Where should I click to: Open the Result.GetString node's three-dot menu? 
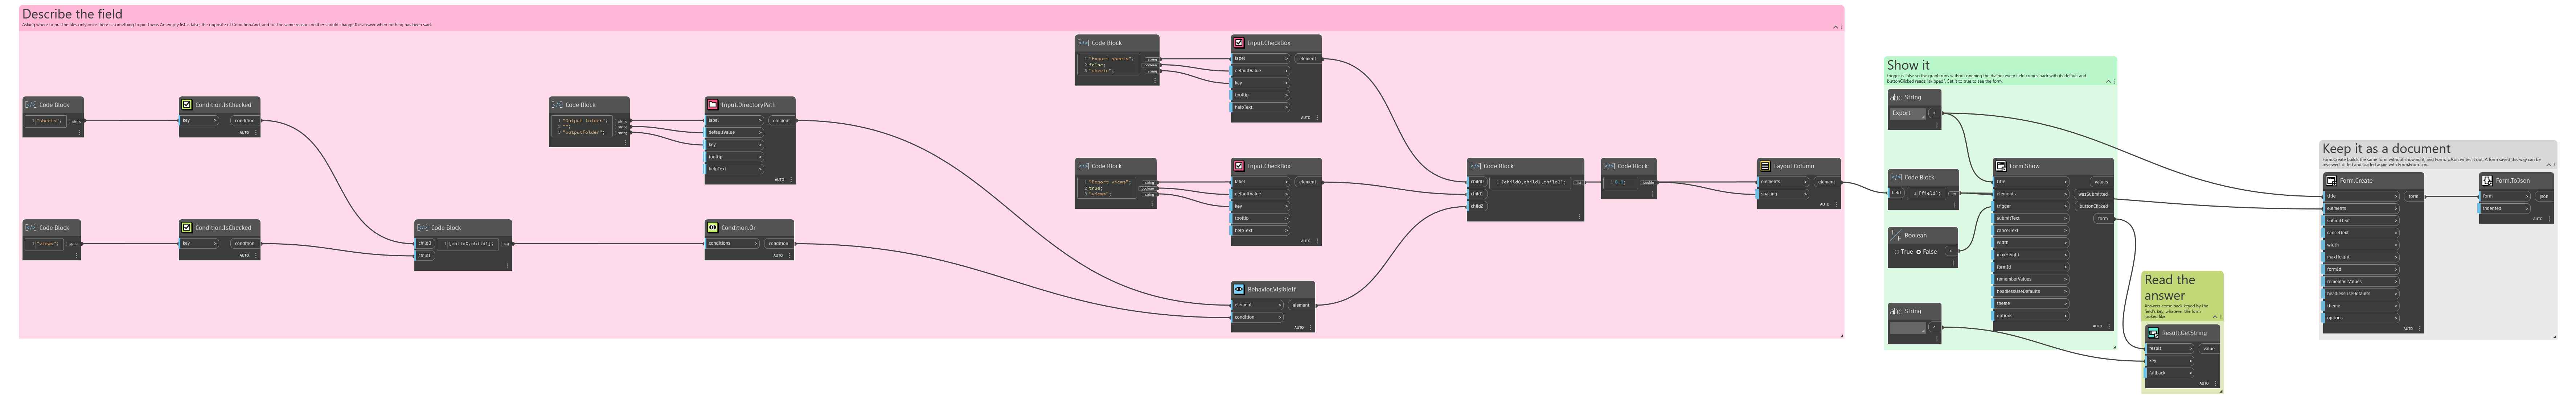click(x=2216, y=383)
